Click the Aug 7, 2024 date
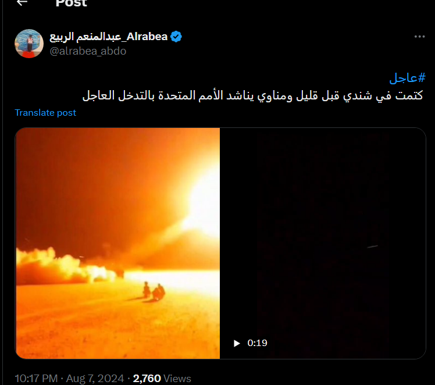 (x=95, y=379)
